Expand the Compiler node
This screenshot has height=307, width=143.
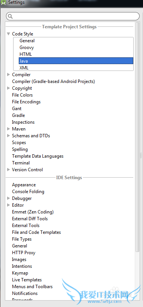(x=8, y=75)
